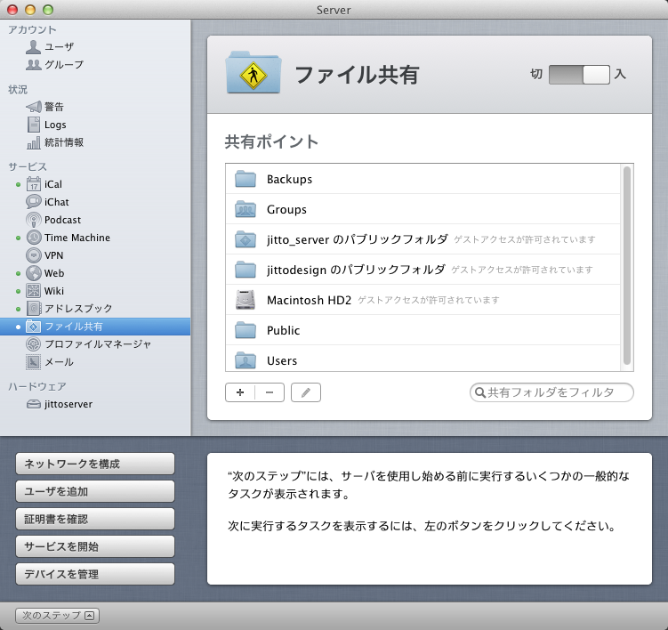Select the 'Macintosh HD2' row label
The image size is (668, 630).
309,300
